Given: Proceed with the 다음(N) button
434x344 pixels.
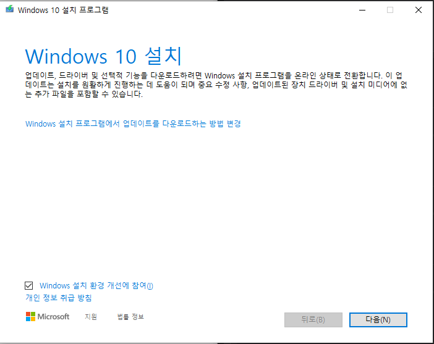Looking at the screenshot, I should click(x=378, y=320).
